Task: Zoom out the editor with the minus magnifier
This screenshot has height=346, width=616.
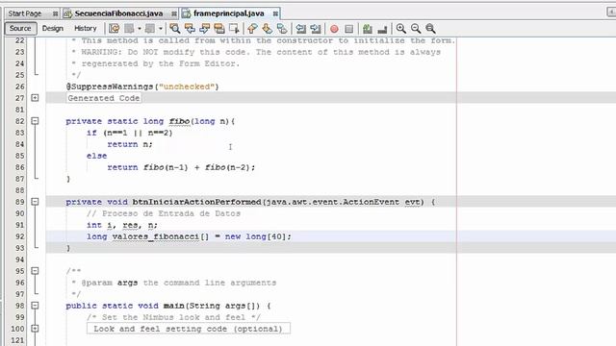Action: [x=416, y=28]
